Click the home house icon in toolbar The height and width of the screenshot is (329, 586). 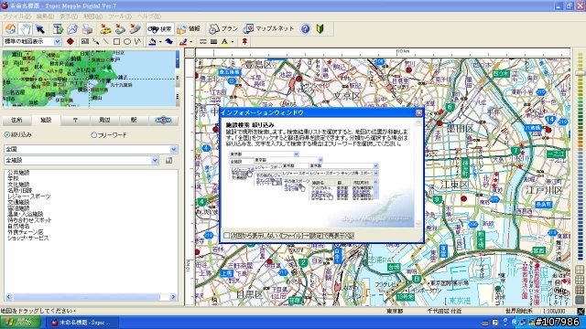point(10,28)
